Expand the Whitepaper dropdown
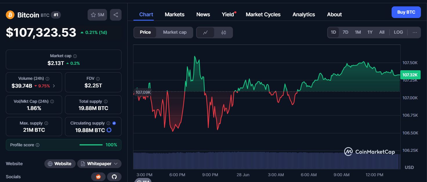The image size is (427, 182). pos(99,164)
